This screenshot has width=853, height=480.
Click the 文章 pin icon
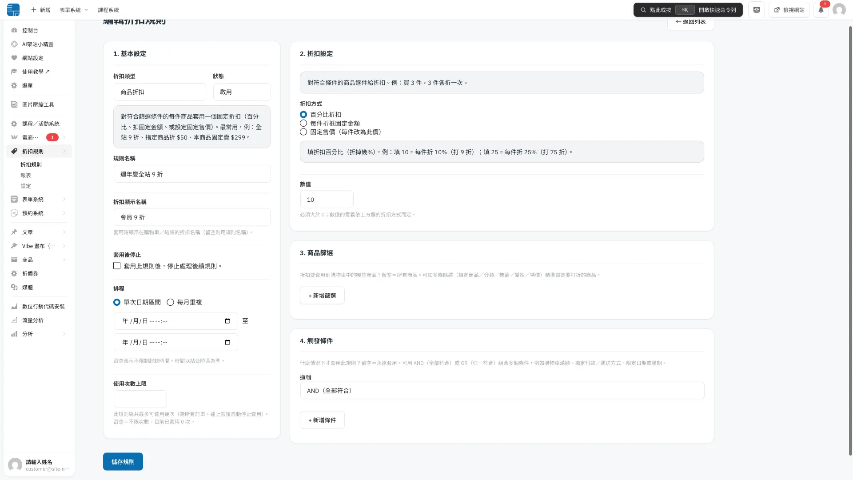pos(14,232)
